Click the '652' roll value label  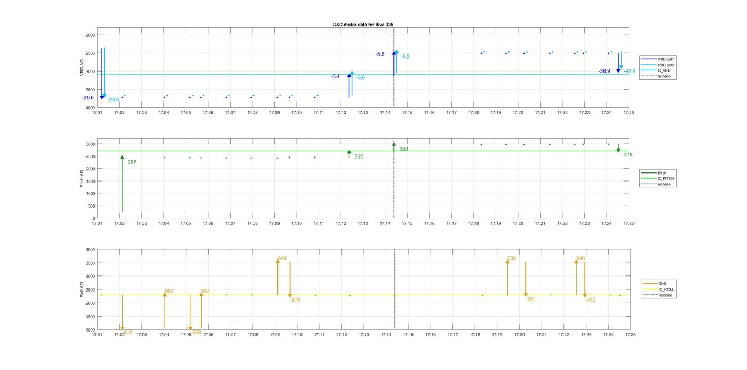[169, 292]
